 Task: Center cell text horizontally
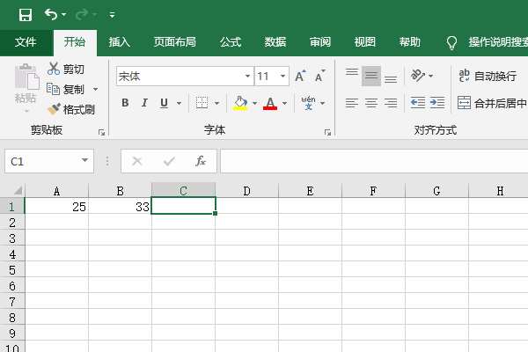[x=371, y=103]
